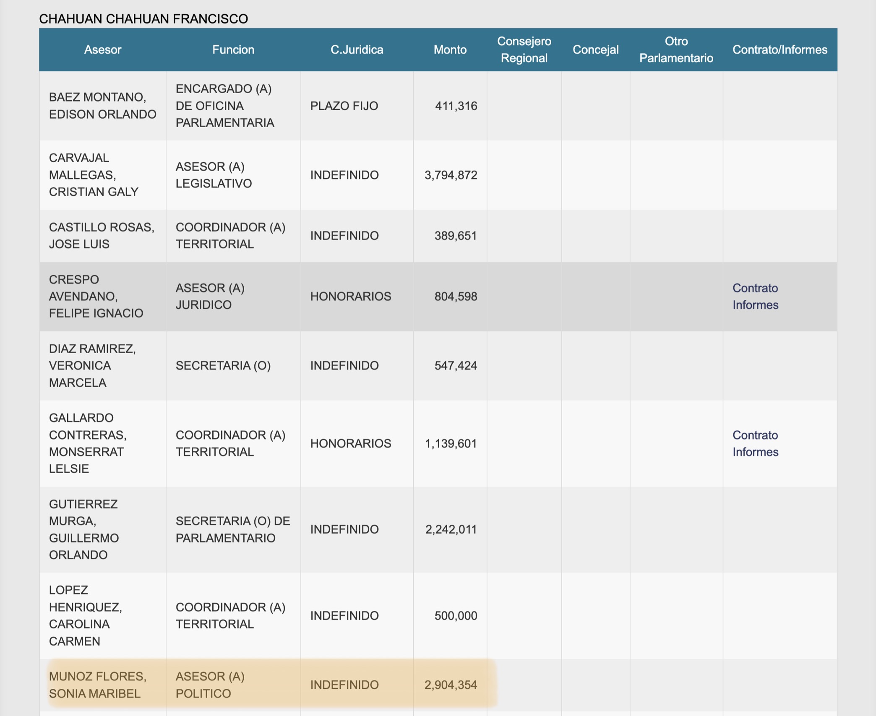
Task: Select name LOPEZ HENRIQUEZ, CAROLINA CARMEN
Action: point(86,616)
